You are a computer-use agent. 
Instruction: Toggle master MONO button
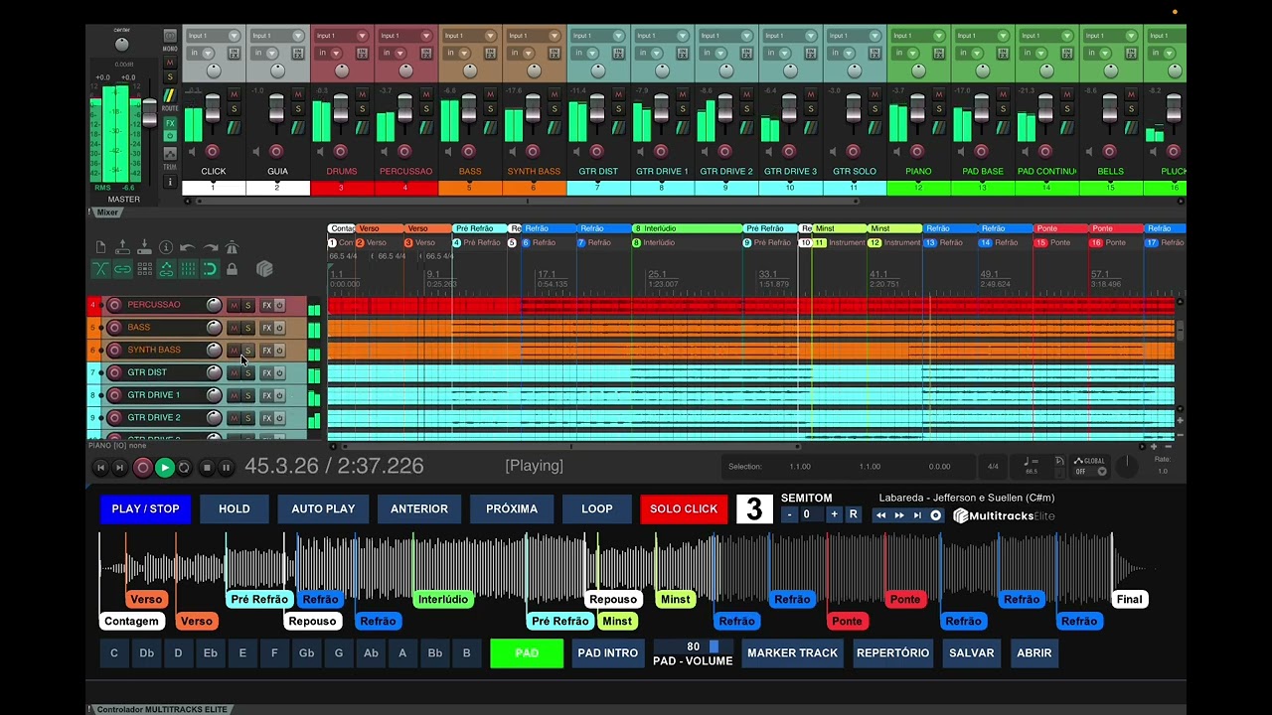[x=170, y=35]
